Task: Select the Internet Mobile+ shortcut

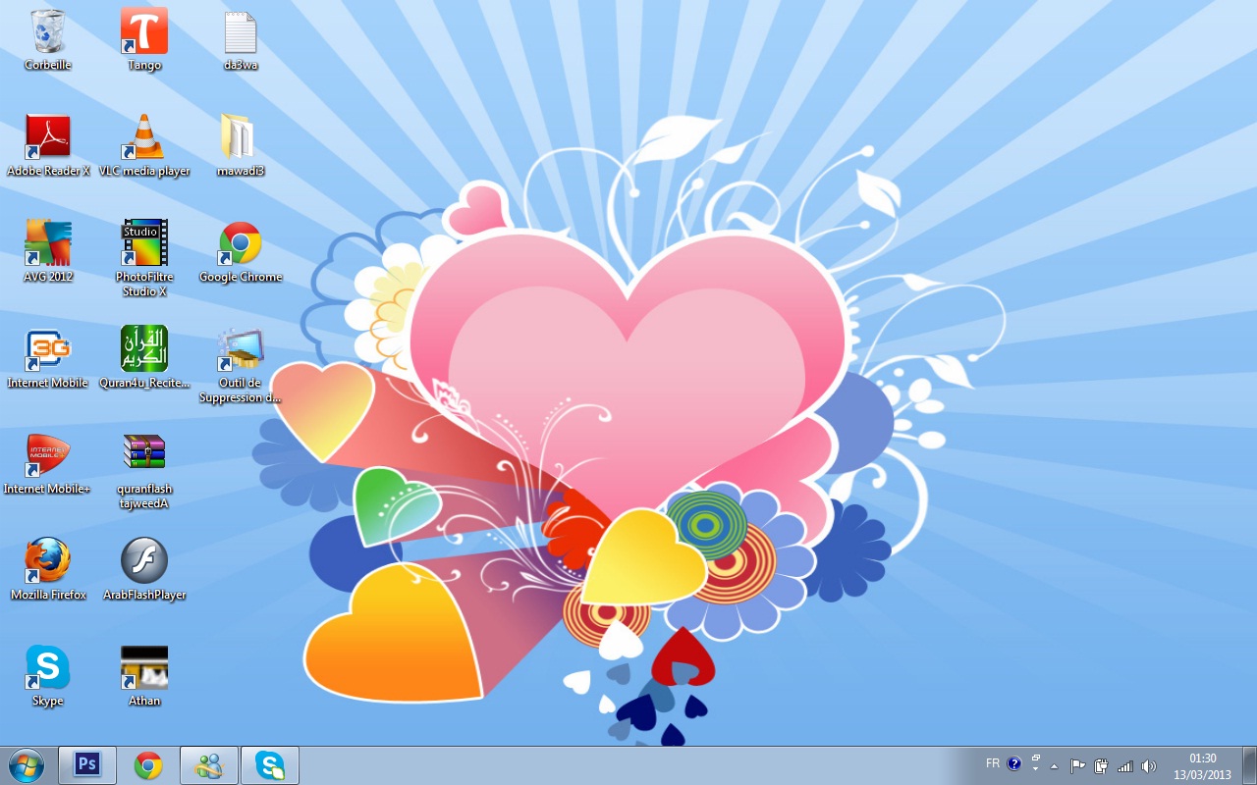Action: [47, 463]
